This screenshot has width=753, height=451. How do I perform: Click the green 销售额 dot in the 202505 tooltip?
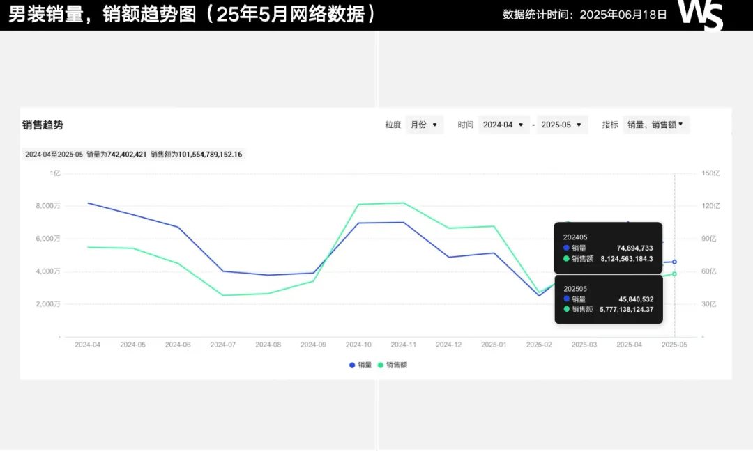[x=566, y=309]
